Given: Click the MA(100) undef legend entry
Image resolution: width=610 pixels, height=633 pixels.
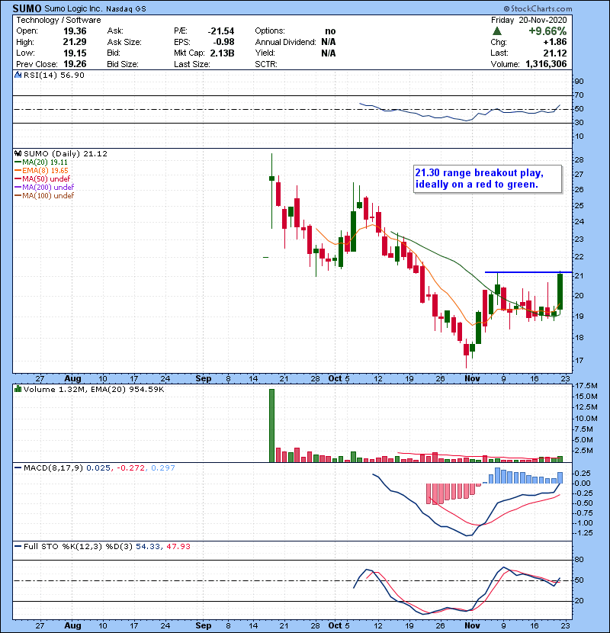Looking at the screenshot, I should tap(44, 196).
